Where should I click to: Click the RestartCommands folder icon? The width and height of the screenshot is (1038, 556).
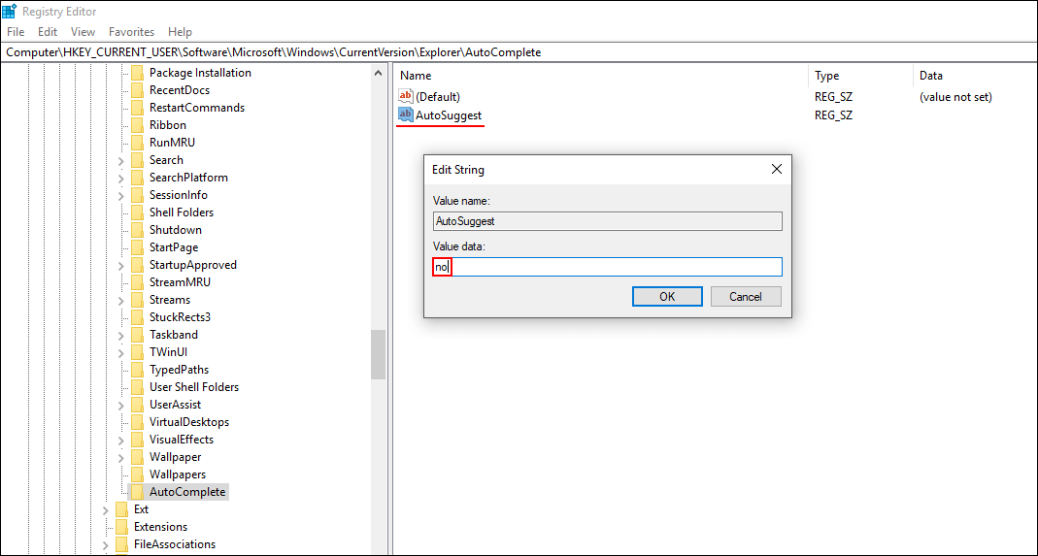[137, 108]
